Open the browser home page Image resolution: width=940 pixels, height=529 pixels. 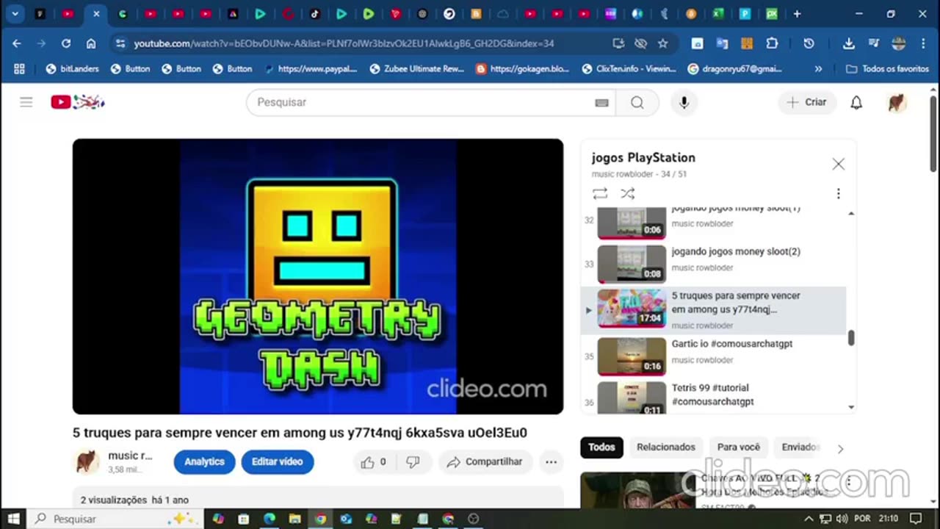(91, 43)
